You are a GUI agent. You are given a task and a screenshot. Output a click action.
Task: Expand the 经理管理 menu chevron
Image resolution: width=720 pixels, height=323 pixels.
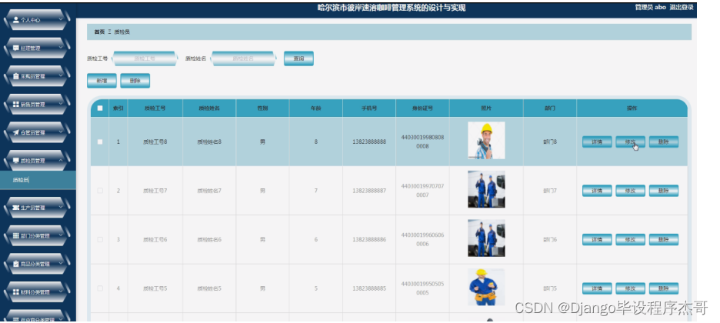coord(61,48)
